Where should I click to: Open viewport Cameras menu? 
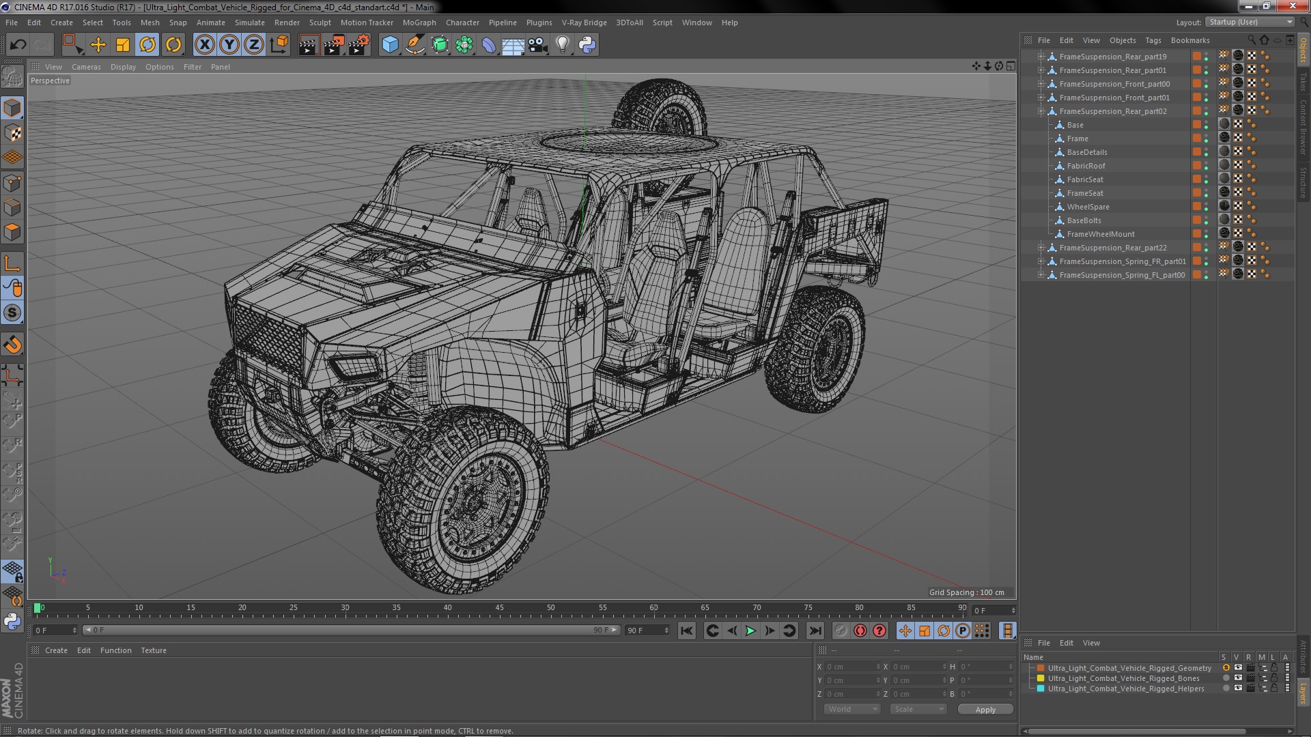pyautogui.click(x=86, y=67)
